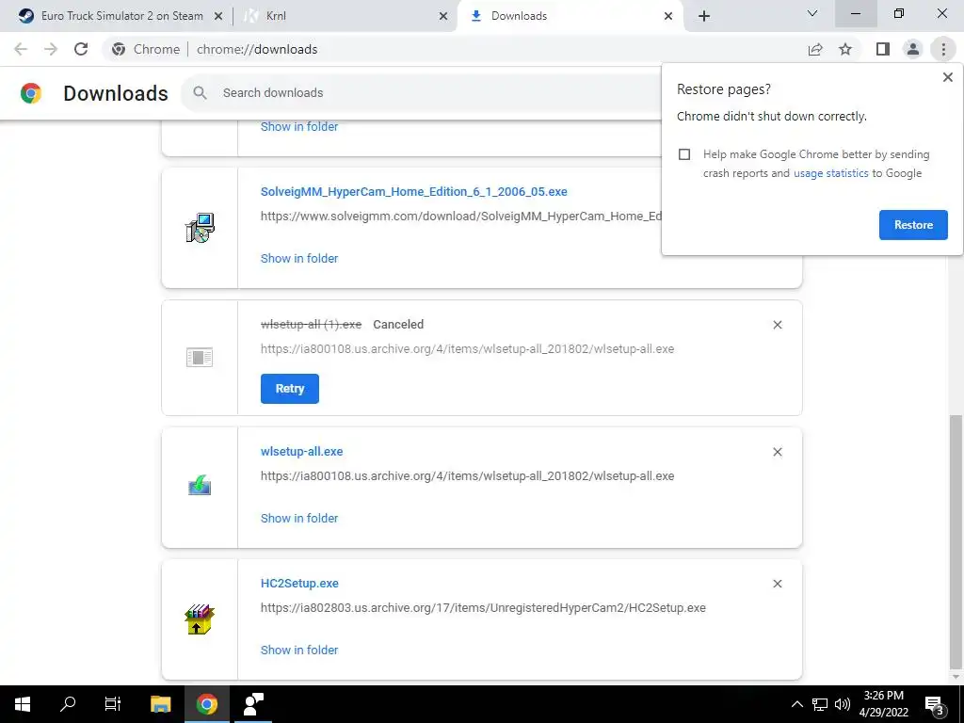Remove HC2Setup.exe from the list
The height and width of the screenshot is (723, 964).
click(x=777, y=584)
